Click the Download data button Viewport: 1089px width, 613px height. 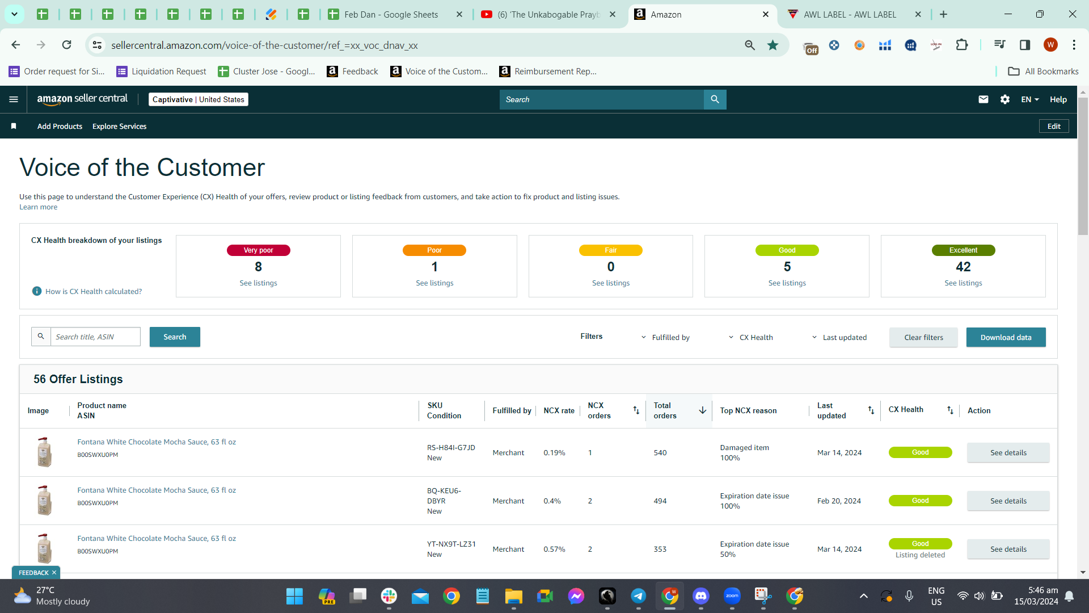point(1006,337)
